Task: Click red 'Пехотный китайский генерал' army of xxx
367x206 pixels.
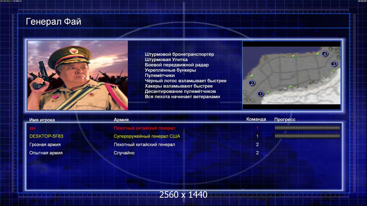Action: pos(144,128)
